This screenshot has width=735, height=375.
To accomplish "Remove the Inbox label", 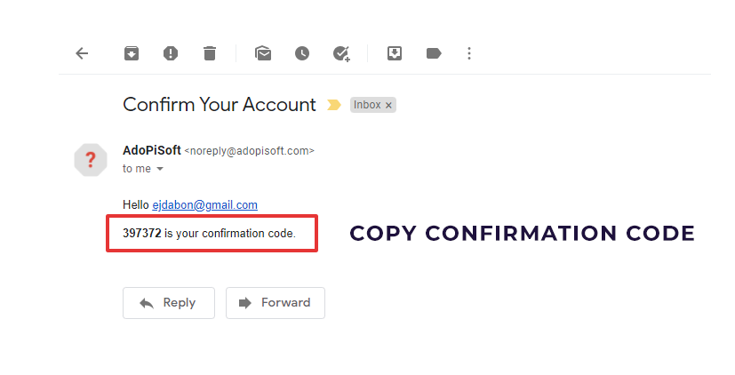I will click(x=388, y=106).
